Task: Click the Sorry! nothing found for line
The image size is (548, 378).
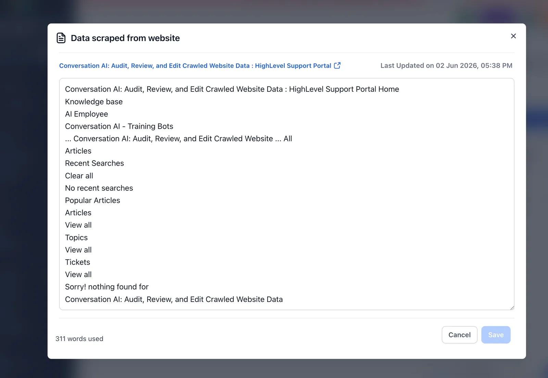Action: (x=107, y=287)
